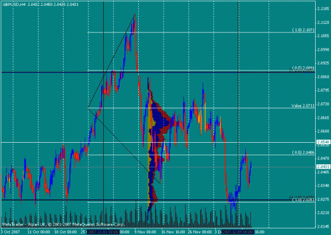Select the (1.0) 2.1071 Fibonacci level label
This screenshot has height=235, width=331.
pyautogui.click(x=303, y=30)
